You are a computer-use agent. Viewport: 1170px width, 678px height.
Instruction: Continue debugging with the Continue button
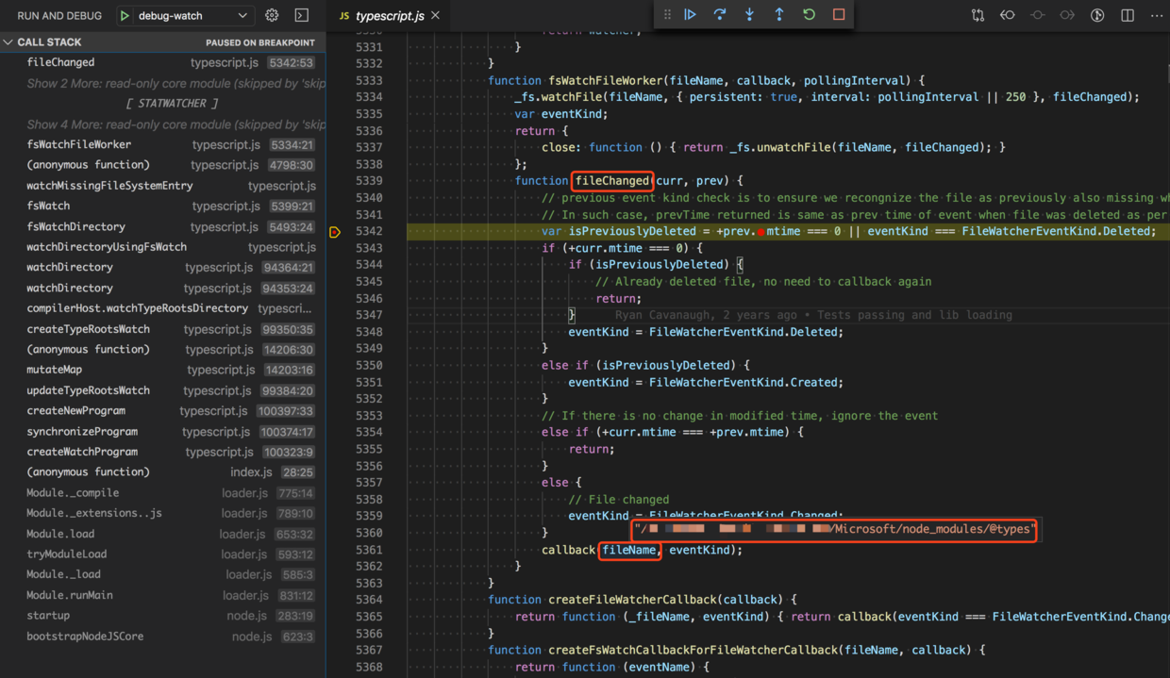pyautogui.click(x=690, y=15)
